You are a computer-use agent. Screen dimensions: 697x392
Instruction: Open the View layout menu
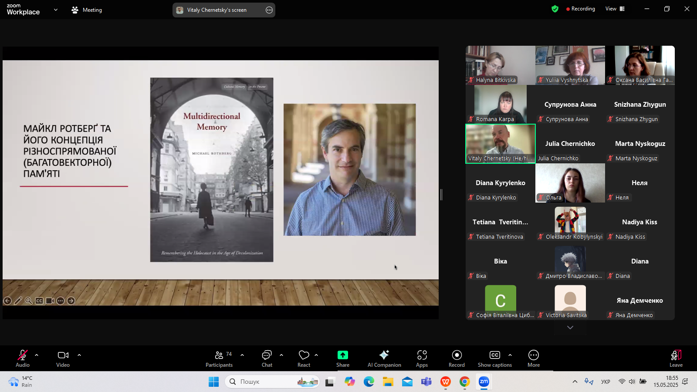tap(615, 9)
